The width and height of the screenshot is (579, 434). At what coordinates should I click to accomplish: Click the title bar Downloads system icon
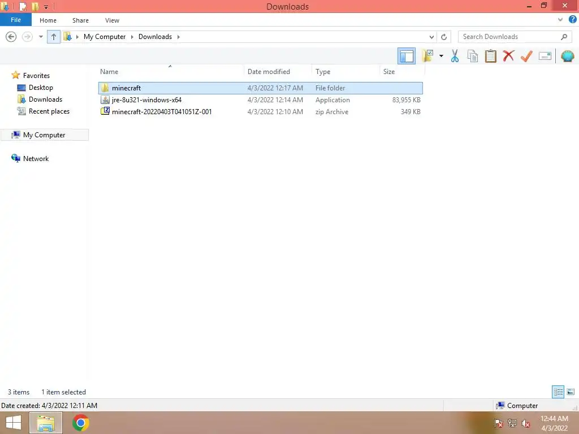pyautogui.click(x=5, y=6)
